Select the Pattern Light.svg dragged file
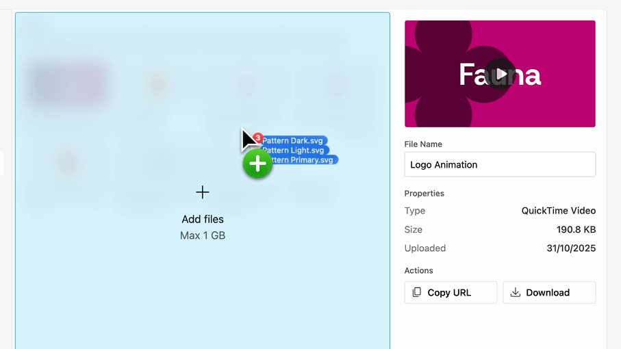The image size is (621, 349). click(x=295, y=151)
